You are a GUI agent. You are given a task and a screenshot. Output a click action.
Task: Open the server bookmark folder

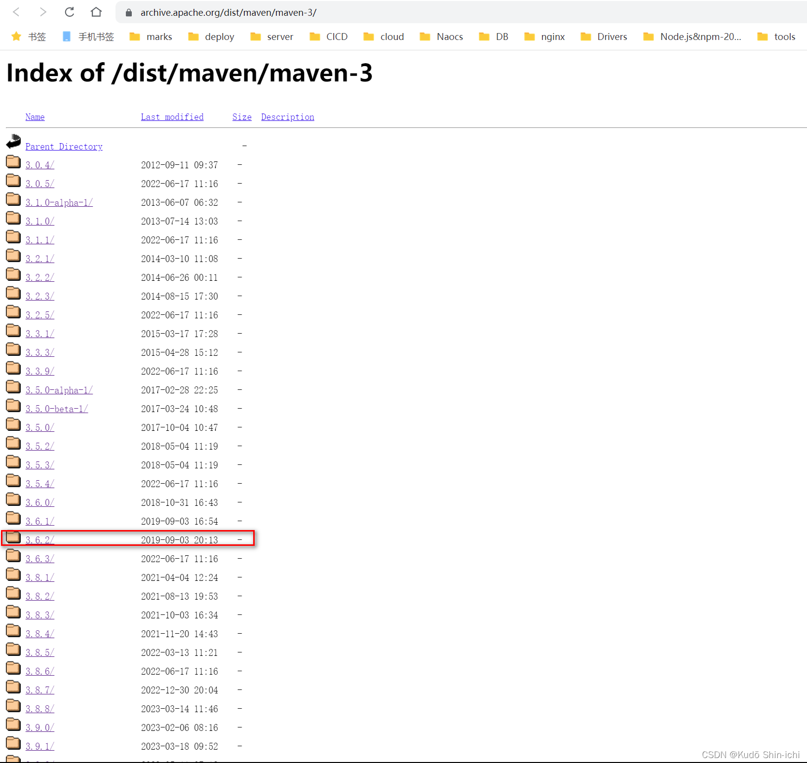(x=271, y=37)
